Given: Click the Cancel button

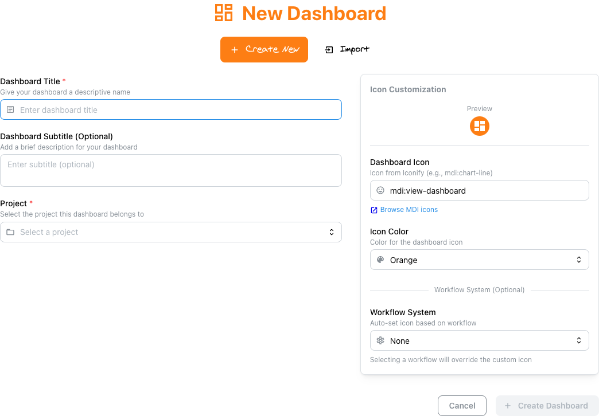Looking at the screenshot, I should (462, 406).
